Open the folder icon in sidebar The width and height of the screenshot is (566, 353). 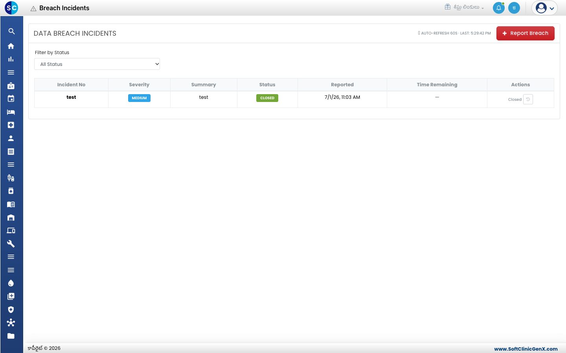pos(11,336)
